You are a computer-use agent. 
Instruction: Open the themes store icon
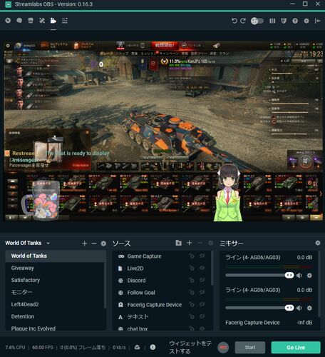click(31, 21)
